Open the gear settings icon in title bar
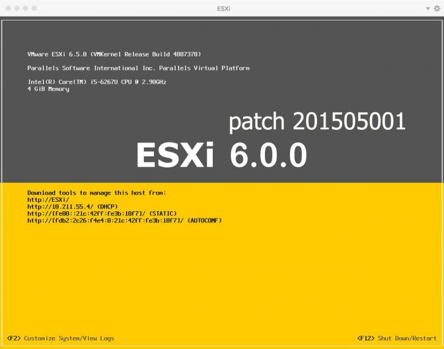444x349 pixels. (437, 9)
